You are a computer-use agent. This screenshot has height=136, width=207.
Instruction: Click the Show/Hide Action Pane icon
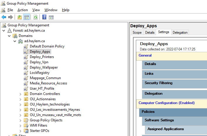click(51, 17)
